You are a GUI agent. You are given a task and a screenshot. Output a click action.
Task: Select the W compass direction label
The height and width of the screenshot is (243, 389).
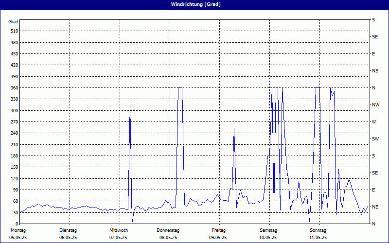pos(374,121)
